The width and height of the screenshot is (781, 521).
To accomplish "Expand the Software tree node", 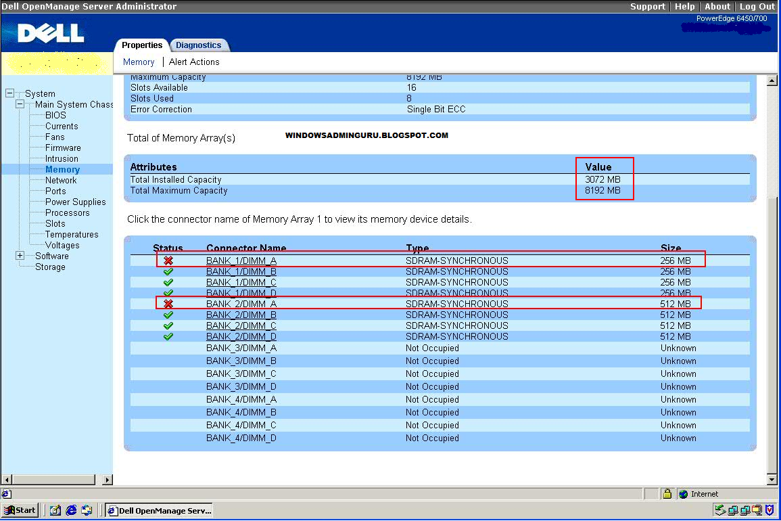I will [x=19, y=256].
